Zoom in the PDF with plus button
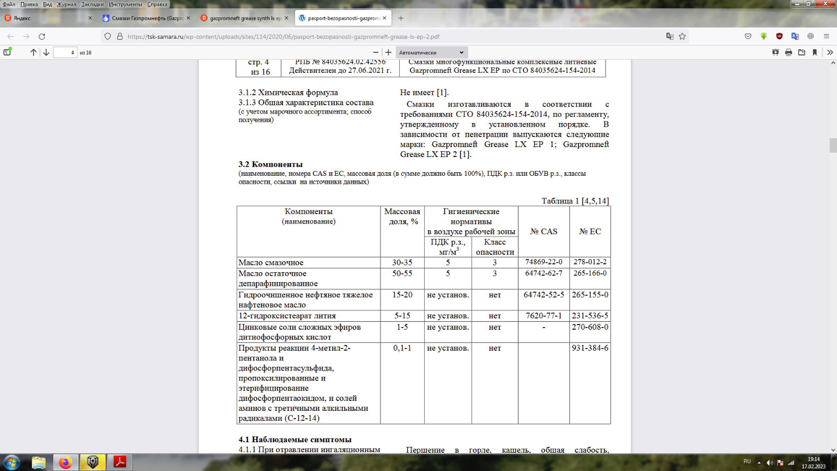This screenshot has height=471, width=837. point(388,52)
